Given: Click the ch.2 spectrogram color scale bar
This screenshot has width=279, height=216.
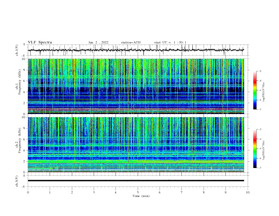Looking at the screenshot, I should tap(255, 149).
